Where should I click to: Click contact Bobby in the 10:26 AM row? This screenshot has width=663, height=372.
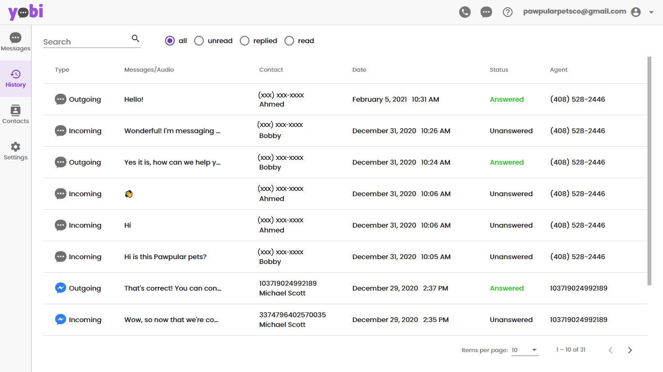click(270, 136)
